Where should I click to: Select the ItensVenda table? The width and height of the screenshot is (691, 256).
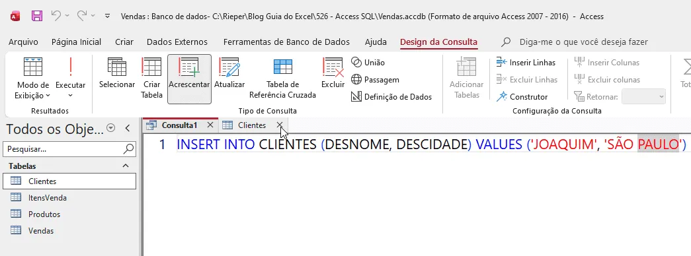[x=69, y=197]
